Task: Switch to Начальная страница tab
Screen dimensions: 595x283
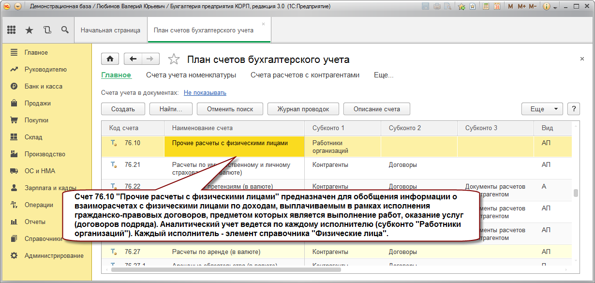Action: (x=111, y=30)
